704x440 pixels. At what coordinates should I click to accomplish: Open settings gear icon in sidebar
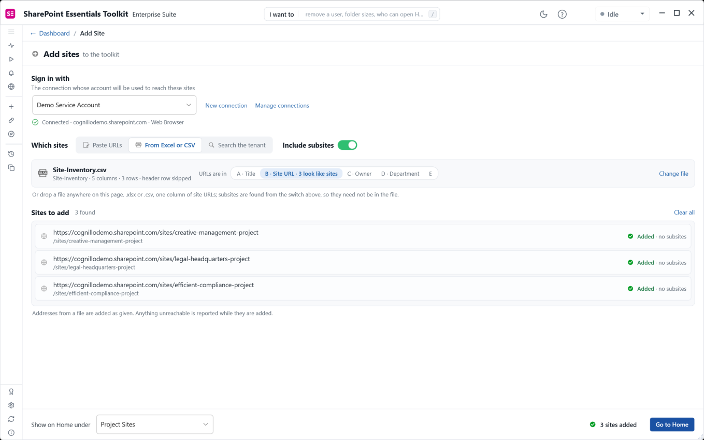11,405
